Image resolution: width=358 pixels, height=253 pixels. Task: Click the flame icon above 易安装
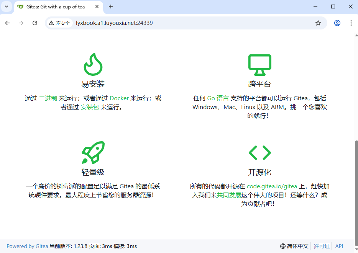click(x=93, y=65)
